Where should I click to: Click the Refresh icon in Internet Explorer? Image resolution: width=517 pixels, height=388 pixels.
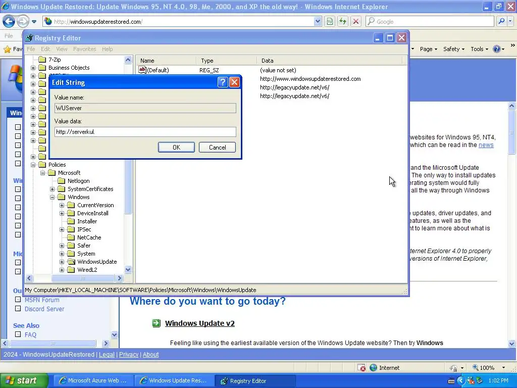click(x=343, y=21)
